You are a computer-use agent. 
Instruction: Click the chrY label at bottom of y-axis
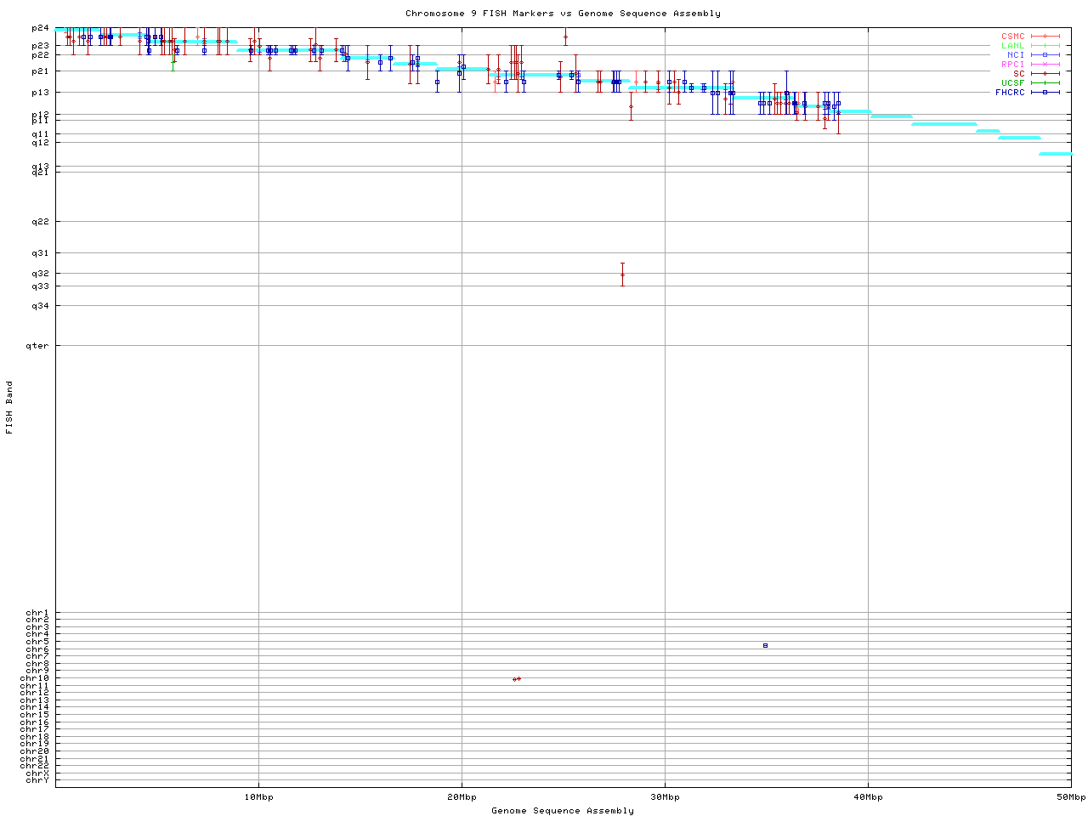coord(37,779)
